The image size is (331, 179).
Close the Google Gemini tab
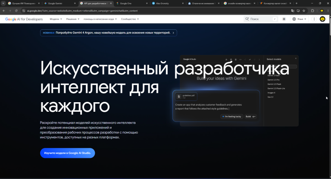coord(75,3)
